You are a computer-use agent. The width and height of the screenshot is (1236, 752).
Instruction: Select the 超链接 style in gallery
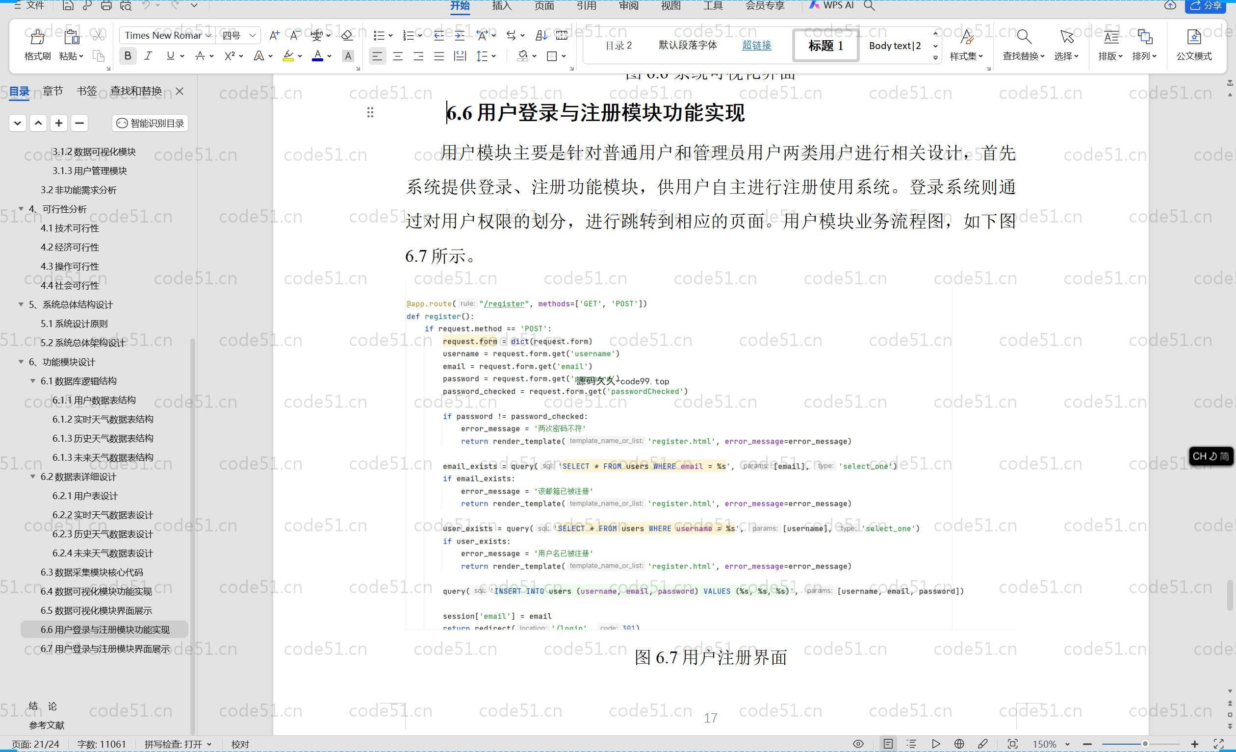(x=756, y=45)
